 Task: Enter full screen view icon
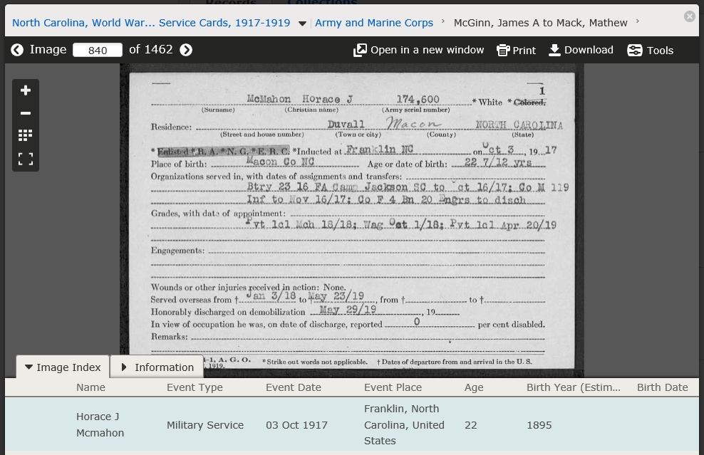26,158
